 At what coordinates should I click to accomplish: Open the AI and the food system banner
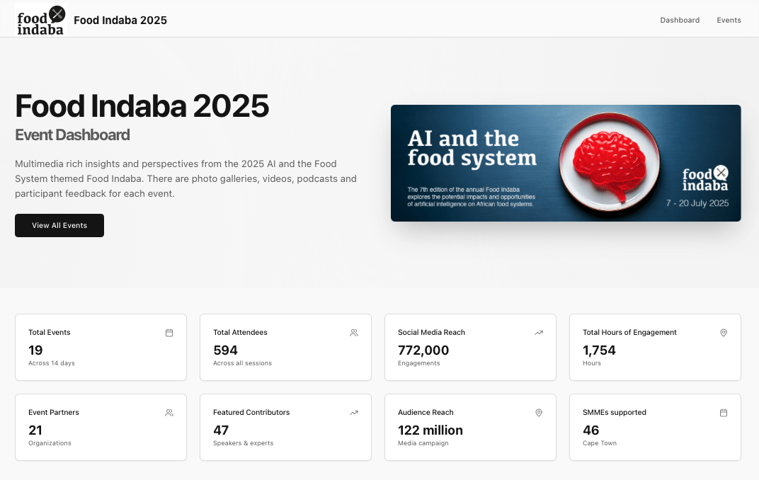click(566, 163)
